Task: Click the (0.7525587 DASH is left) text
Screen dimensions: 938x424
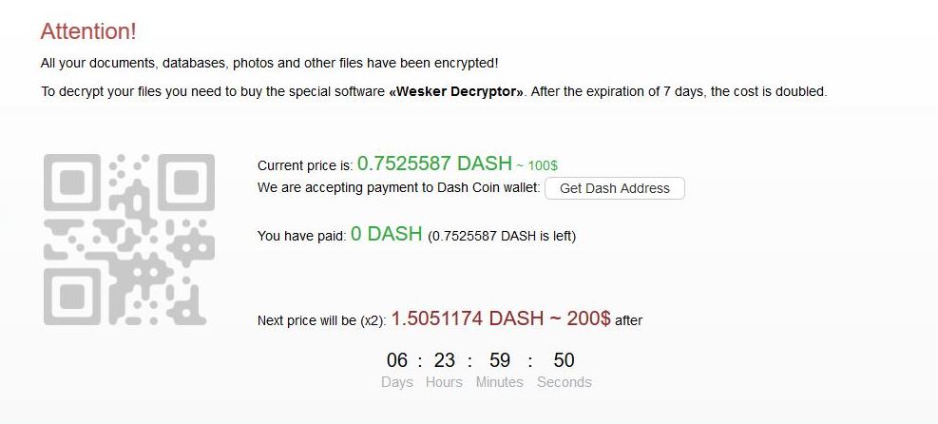Action: point(501,236)
